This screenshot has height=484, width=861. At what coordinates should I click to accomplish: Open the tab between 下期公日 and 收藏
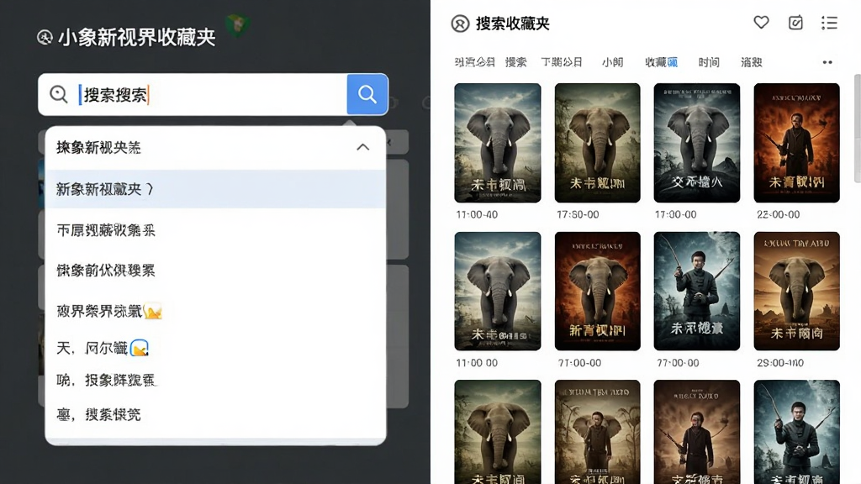click(x=612, y=62)
